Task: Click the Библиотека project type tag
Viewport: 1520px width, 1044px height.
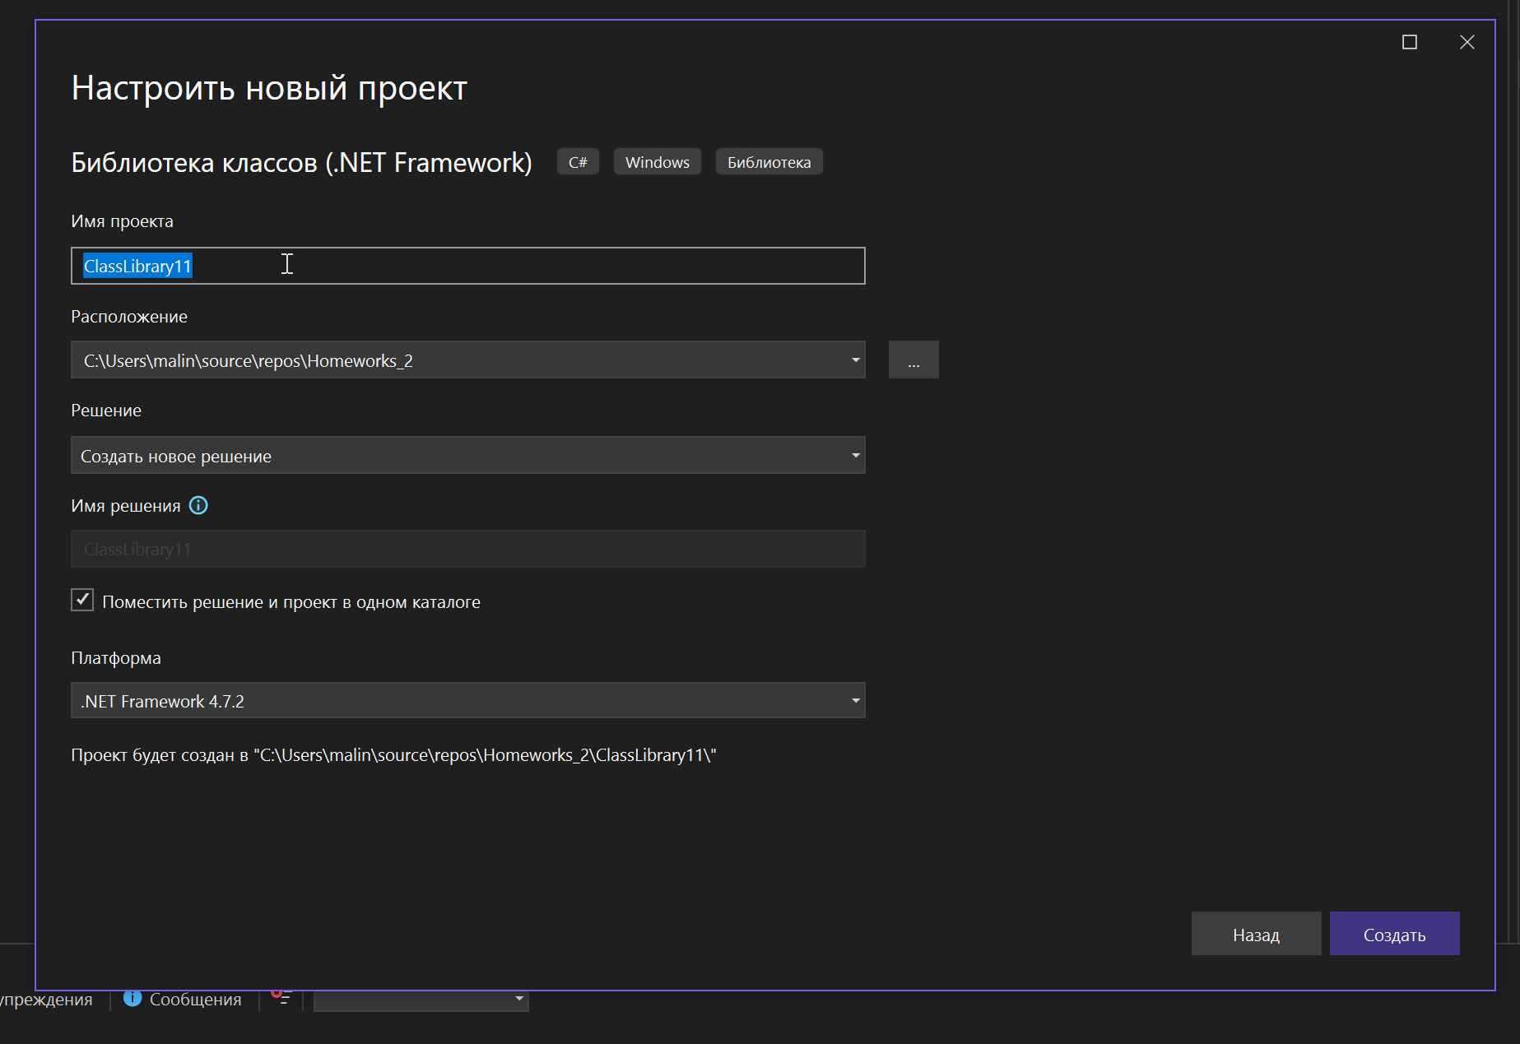Action: 769,162
